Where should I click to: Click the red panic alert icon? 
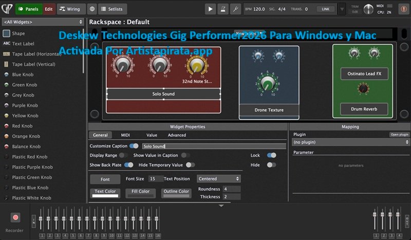[x=404, y=9]
